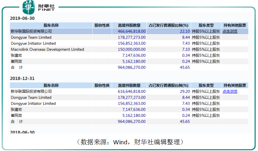This screenshot has height=151, width=258.
Task: Click 45.65 total percentage in 2018-12-31 table
Action: (185, 122)
